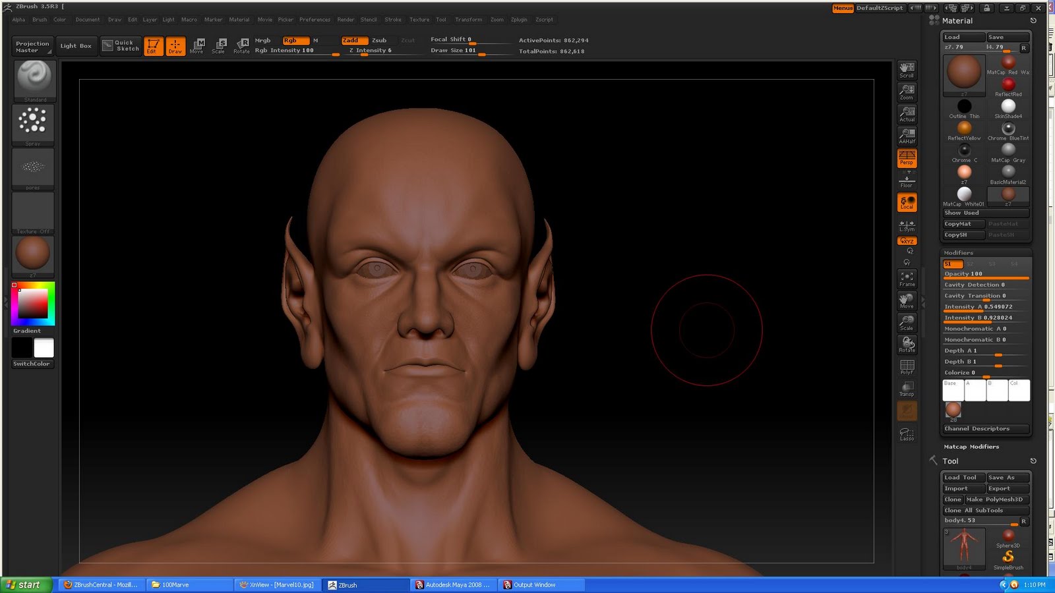Viewport: 1055px width, 593px height.
Task: Open the Preferences menu
Action: pos(316,19)
